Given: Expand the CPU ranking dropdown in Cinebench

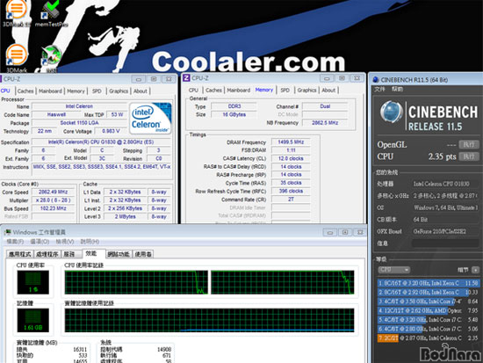Looking at the screenshot, I should [394, 270].
